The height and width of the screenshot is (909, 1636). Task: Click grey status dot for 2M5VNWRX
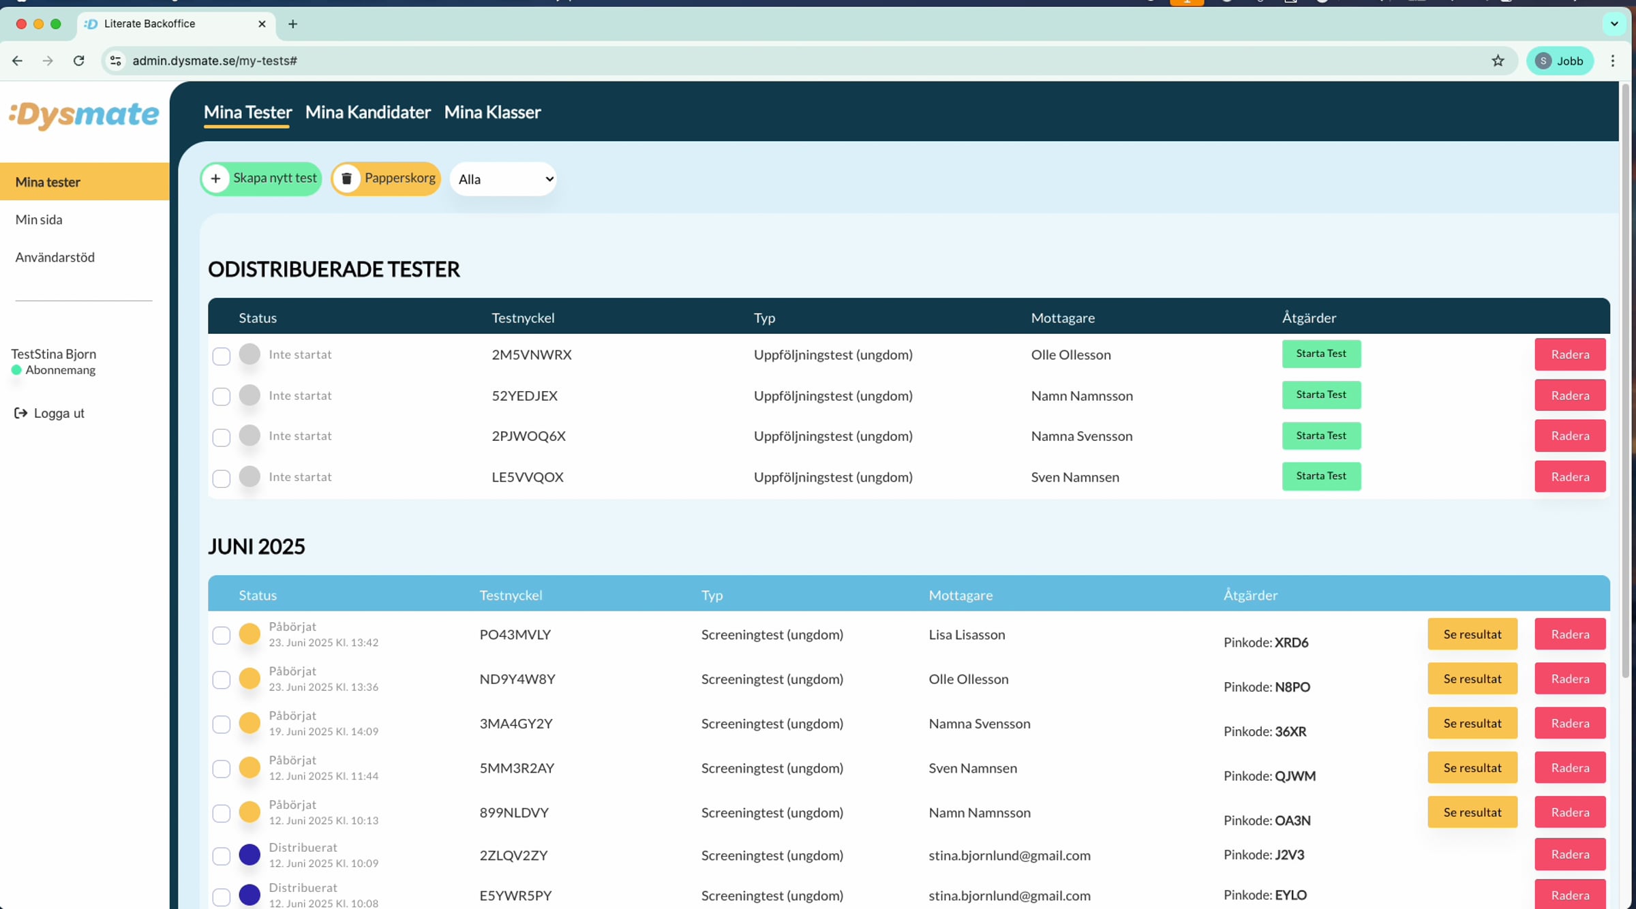[x=249, y=354]
